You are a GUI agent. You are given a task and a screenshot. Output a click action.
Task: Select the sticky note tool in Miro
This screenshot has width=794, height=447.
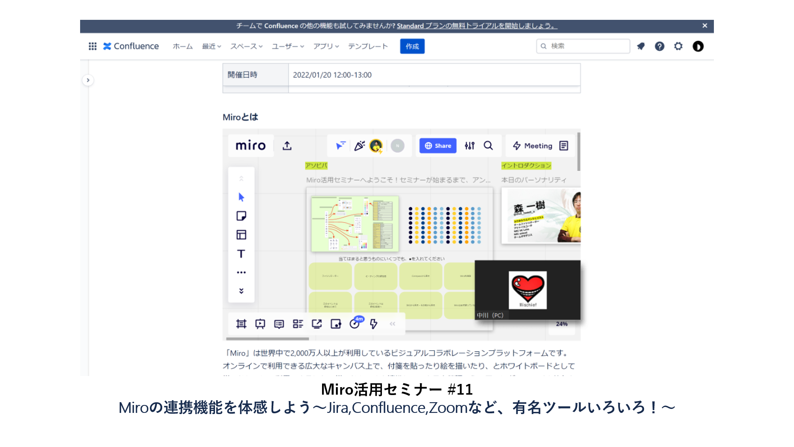pos(241,216)
